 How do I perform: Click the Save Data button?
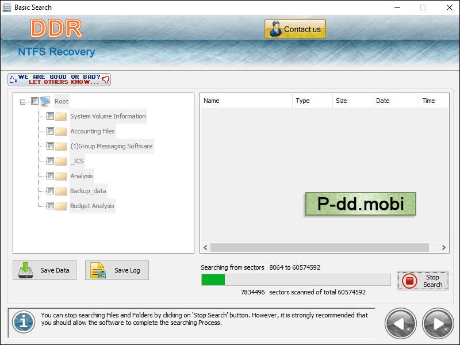[45, 270]
